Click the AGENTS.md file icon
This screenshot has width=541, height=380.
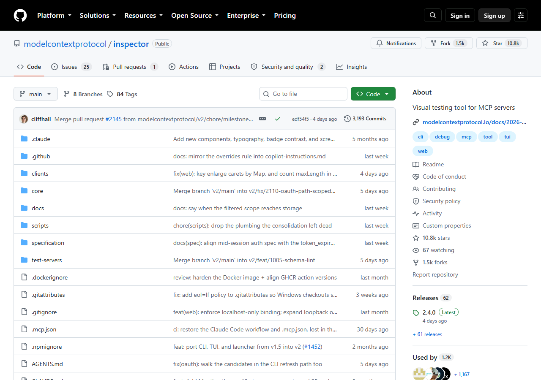pyautogui.click(x=24, y=364)
